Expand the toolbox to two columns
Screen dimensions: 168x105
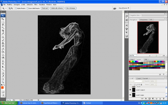coord(1,12)
